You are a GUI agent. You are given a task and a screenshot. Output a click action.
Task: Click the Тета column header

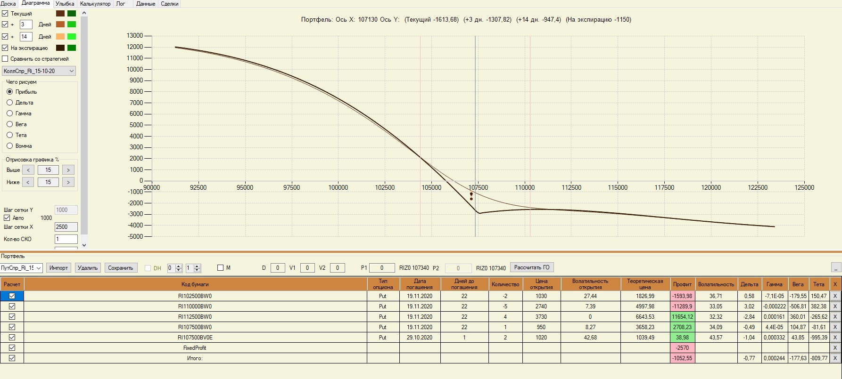819,284
